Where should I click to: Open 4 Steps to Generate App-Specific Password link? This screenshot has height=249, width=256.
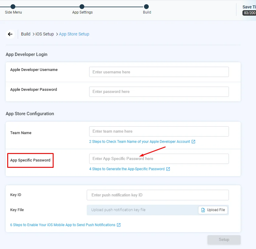[127, 169]
